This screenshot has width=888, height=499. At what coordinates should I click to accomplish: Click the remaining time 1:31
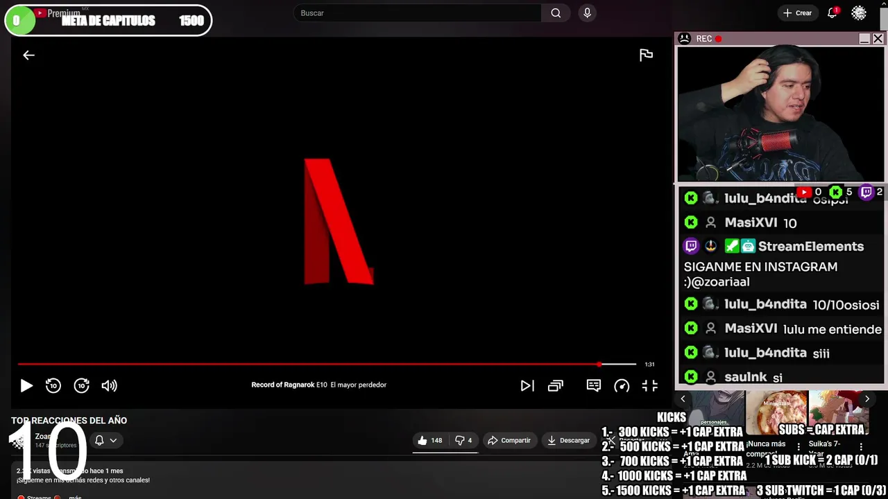pos(649,365)
